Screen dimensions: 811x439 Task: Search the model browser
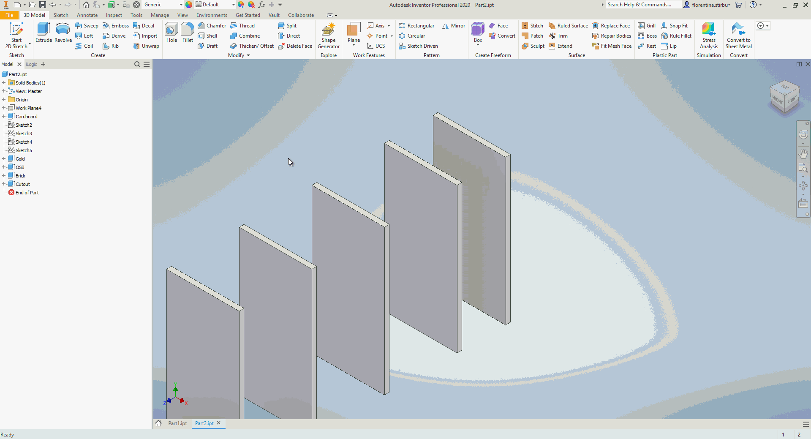(137, 64)
